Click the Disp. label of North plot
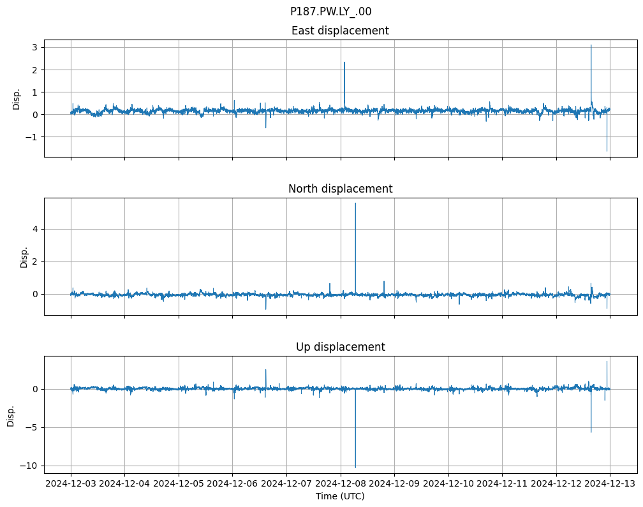This screenshot has height=507, width=643. (x=24, y=256)
